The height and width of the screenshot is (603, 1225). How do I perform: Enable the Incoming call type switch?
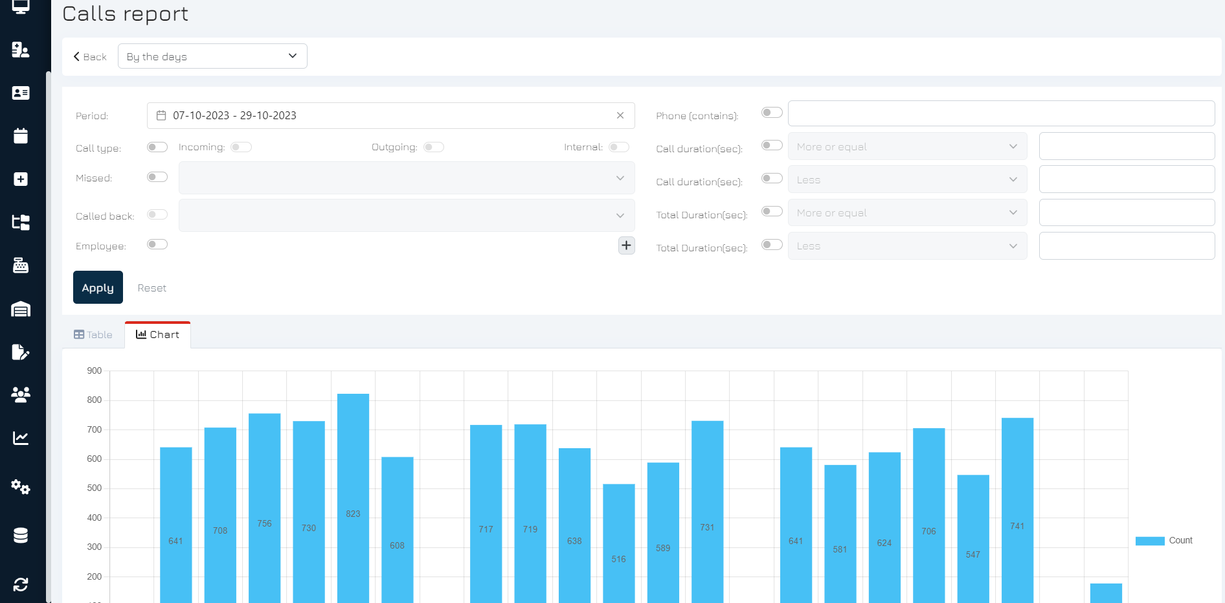click(242, 148)
